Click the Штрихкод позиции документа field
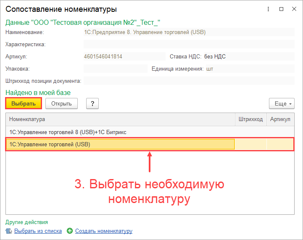Screen dimensions: 303x240 [x=189, y=81]
